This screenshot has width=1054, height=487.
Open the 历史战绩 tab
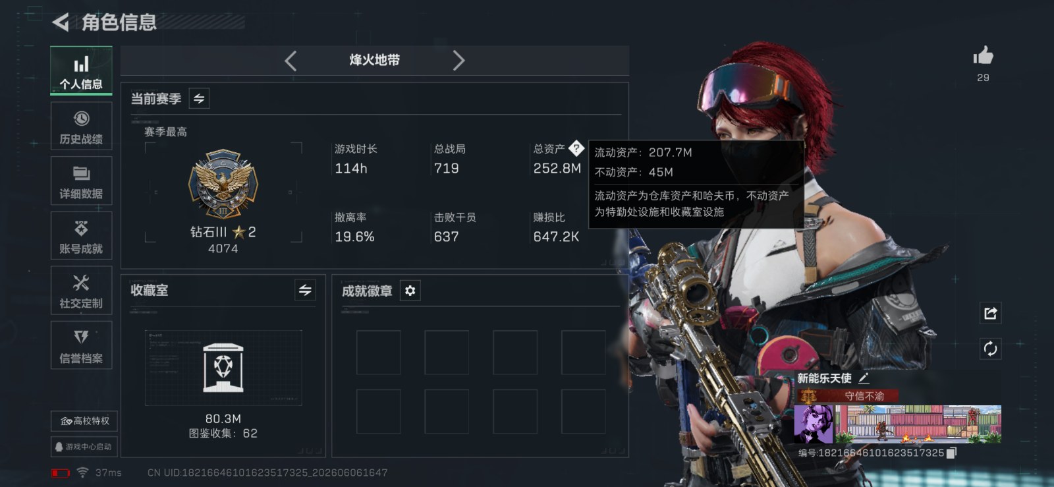81,126
